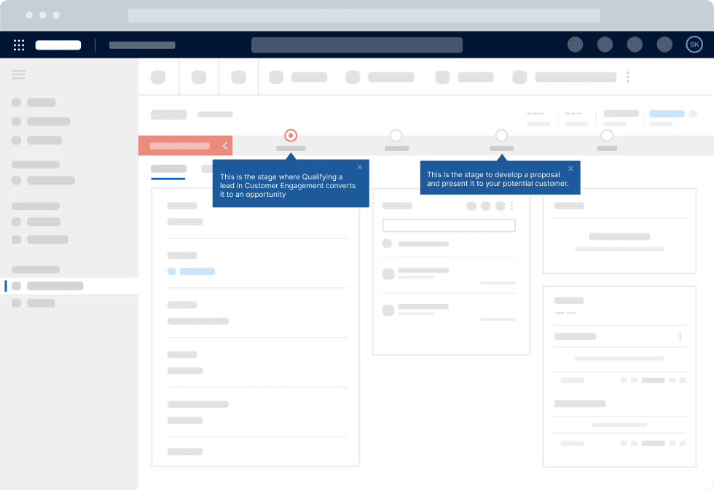
Task: Click the browser address bar
Action: pyautogui.click(x=364, y=15)
